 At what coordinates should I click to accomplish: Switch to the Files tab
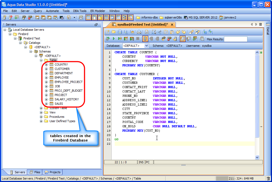click(x=35, y=172)
